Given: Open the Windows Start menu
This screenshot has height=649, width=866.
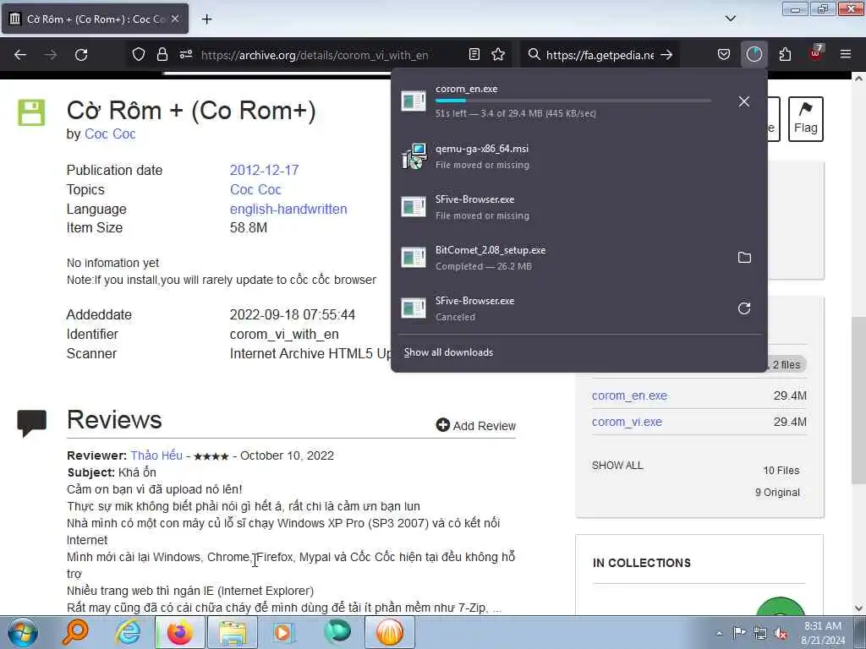Looking at the screenshot, I should pyautogui.click(x=23, y=632).
